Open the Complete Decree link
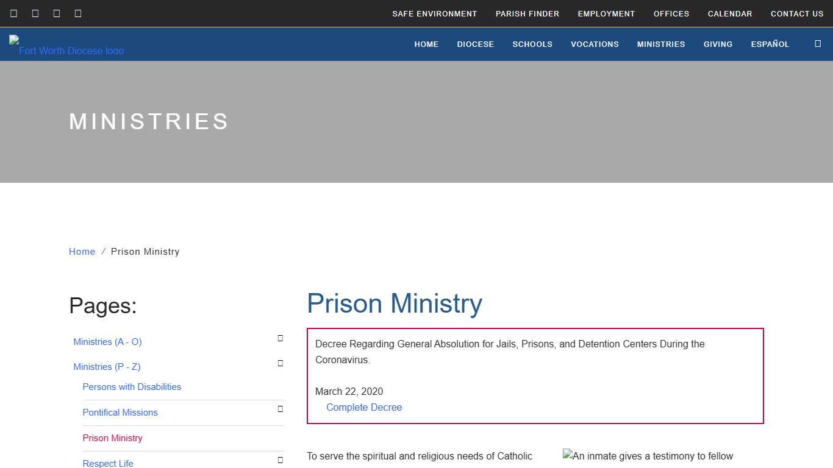Image resolution: width=833 pixels, height=468 pixels. [x=364, y=407]
